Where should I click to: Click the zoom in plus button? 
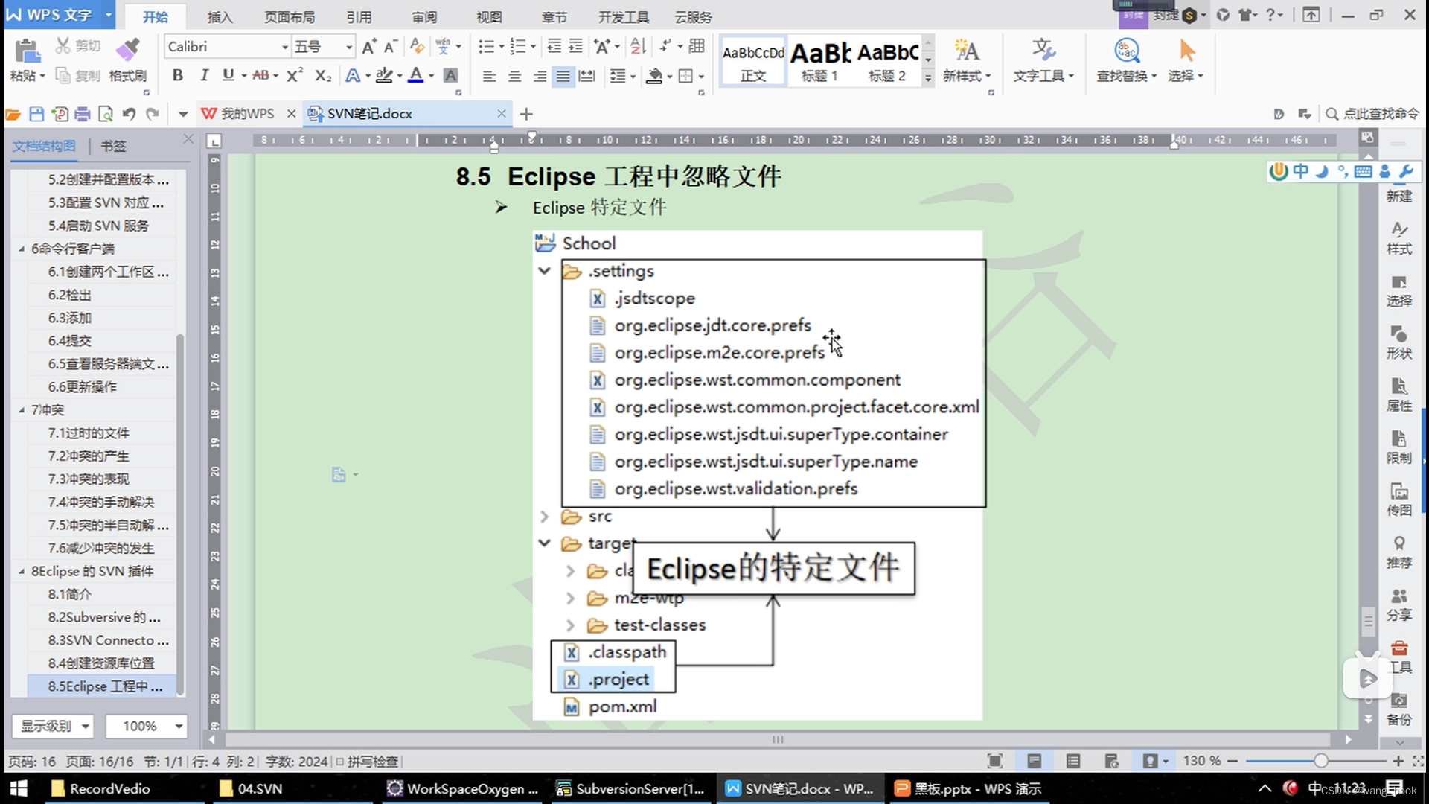click(1398, 761)
